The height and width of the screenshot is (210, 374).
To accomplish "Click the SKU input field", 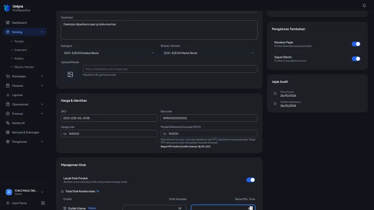I will pyautogui.click(x=109, y=118).
